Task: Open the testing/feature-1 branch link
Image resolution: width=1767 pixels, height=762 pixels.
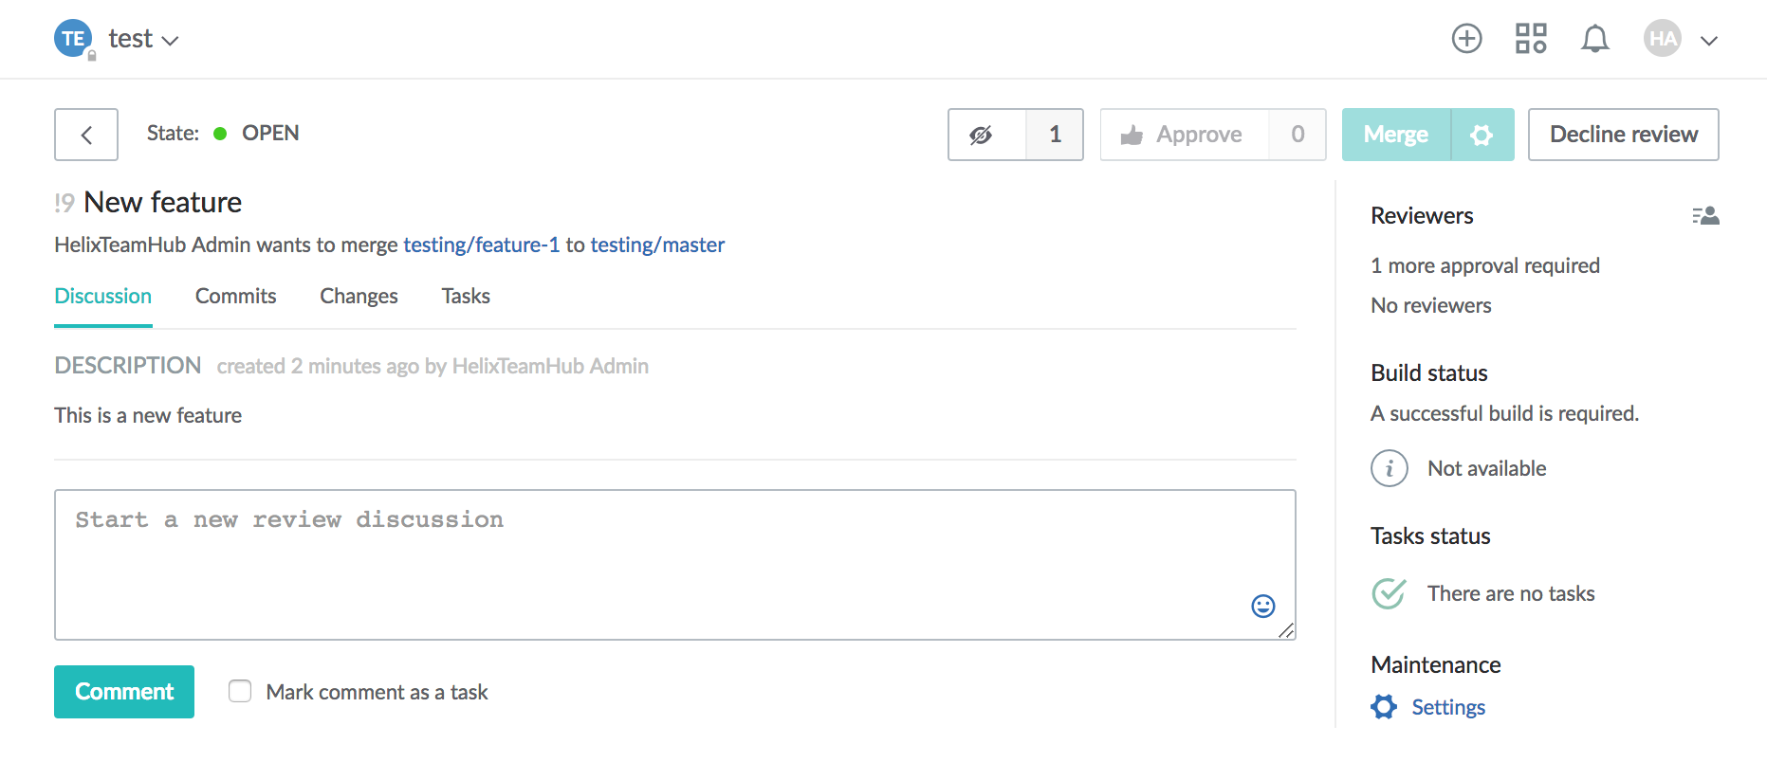Action: click(483, 245)
